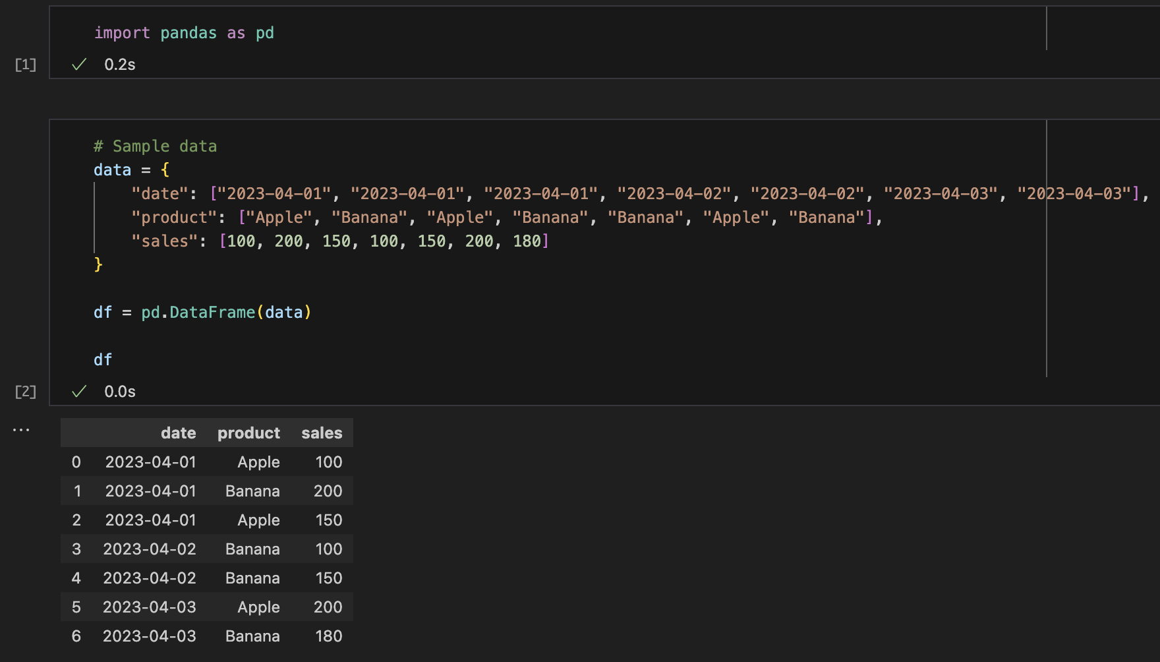This screenshot has width=1160, height=662.
Task: Click the green success checkmark of cell 1
Action: tap(79, 64)
